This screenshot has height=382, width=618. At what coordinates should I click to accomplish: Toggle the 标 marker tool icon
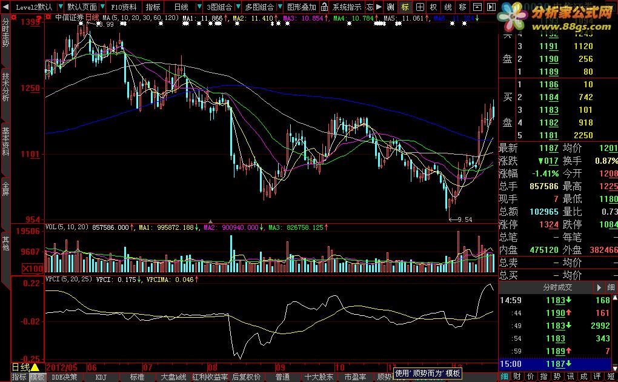coord(405,7)
